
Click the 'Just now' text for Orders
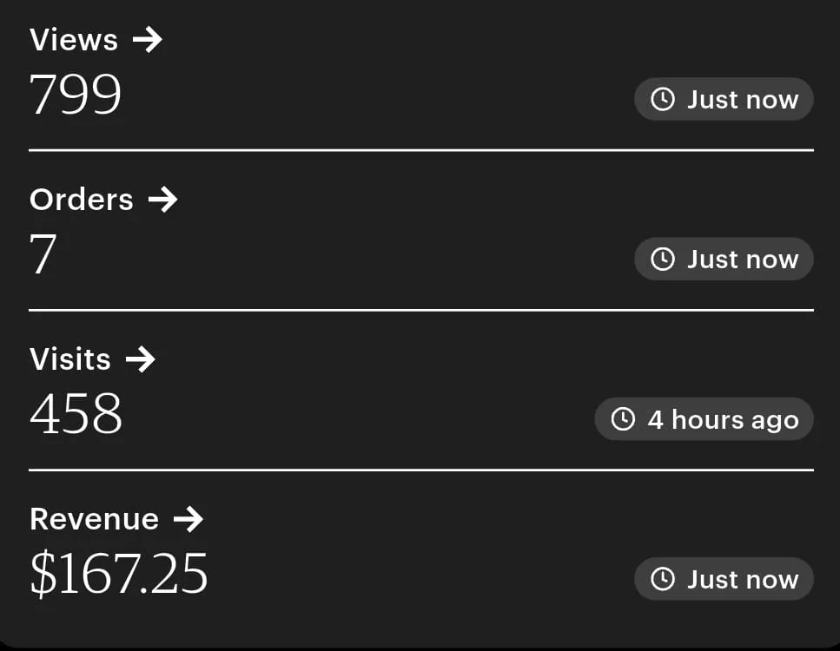[x=743, y=259]
